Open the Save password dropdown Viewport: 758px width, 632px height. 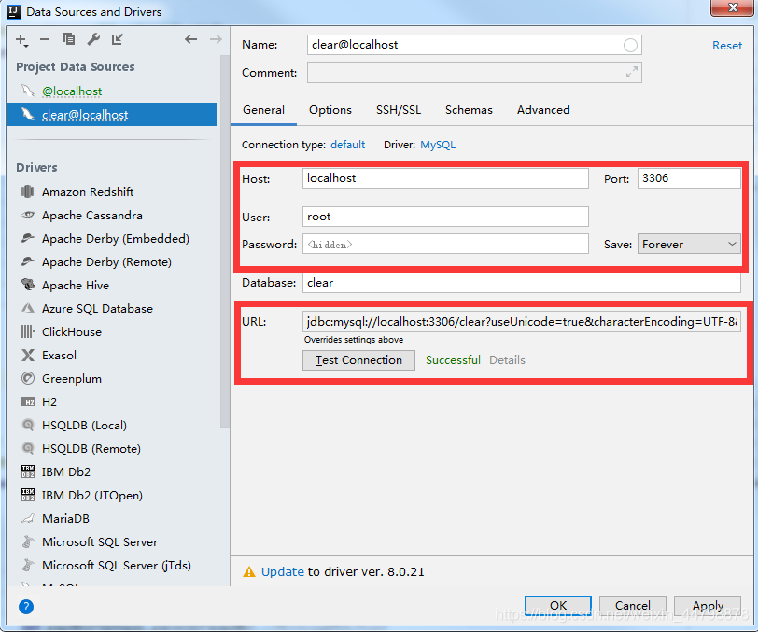689,245
